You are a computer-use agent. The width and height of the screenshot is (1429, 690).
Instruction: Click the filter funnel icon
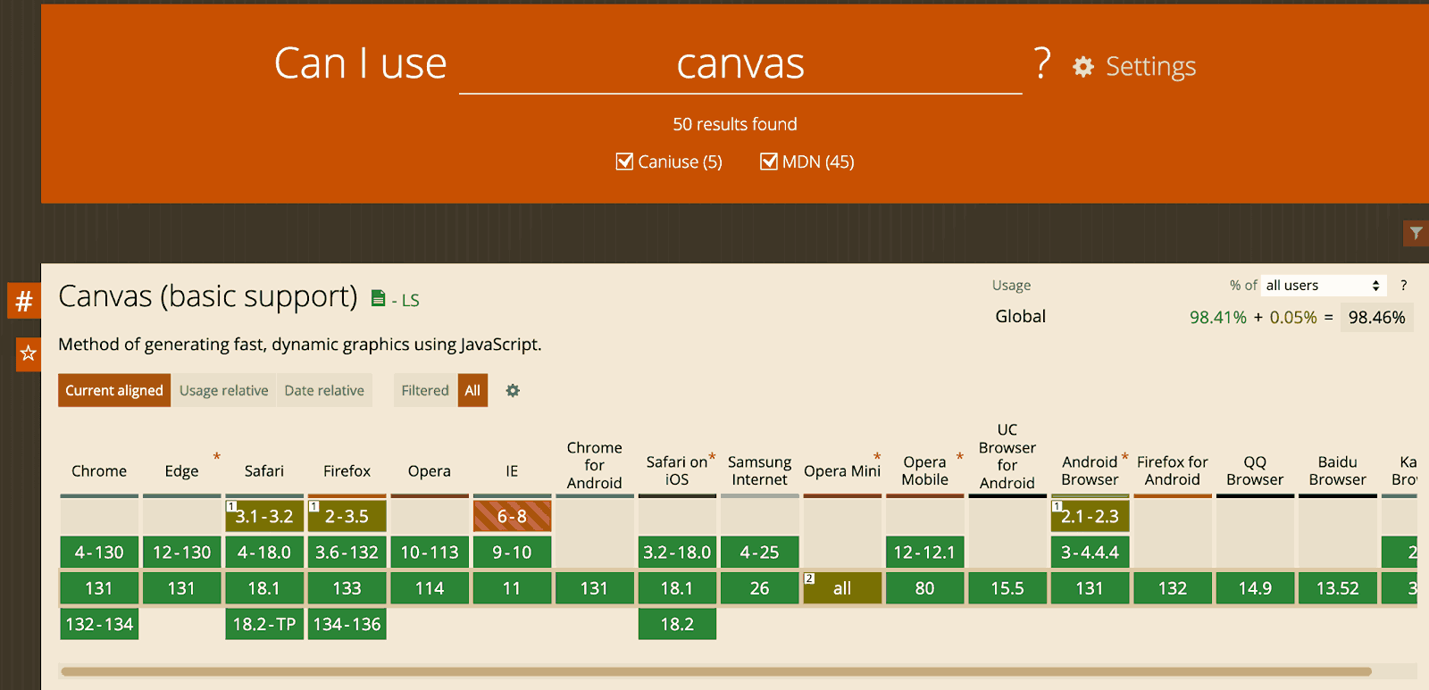1416,233
